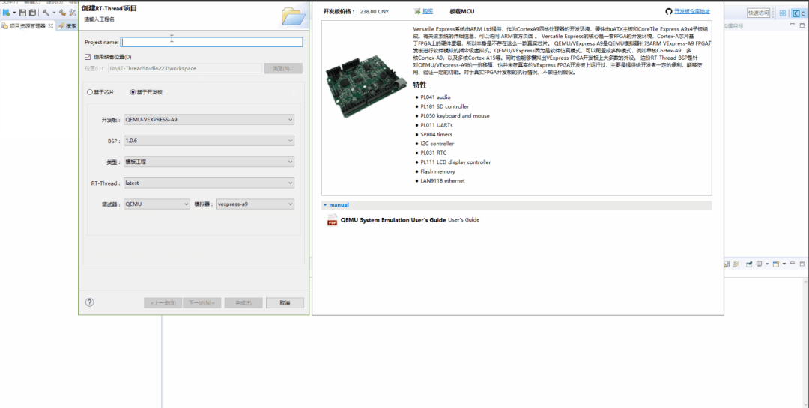Open the 开发板 QEMU-VEXPRESS-A9 dropdown

pyautogui.click(x=209, y=119)
